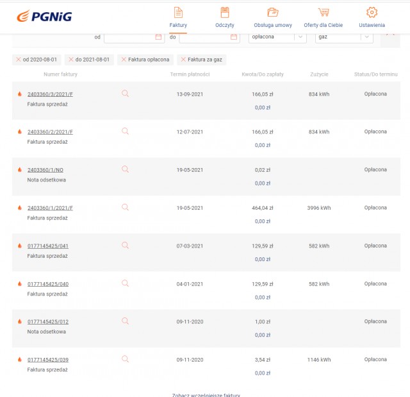This screenshot has width=410, height=397.
Task: Open invoice link 2403360/2/2021/F
Action: (x=50, y=132)
